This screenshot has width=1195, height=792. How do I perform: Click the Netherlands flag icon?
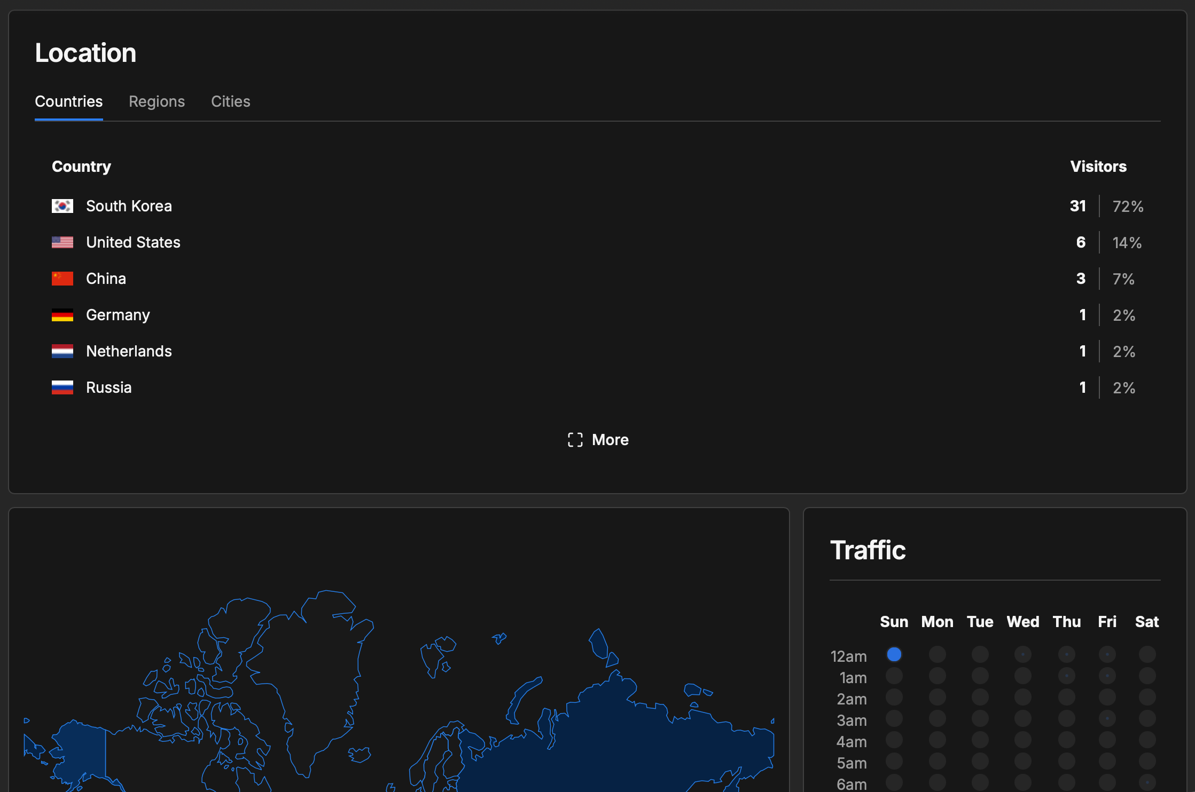click(63, 351)
